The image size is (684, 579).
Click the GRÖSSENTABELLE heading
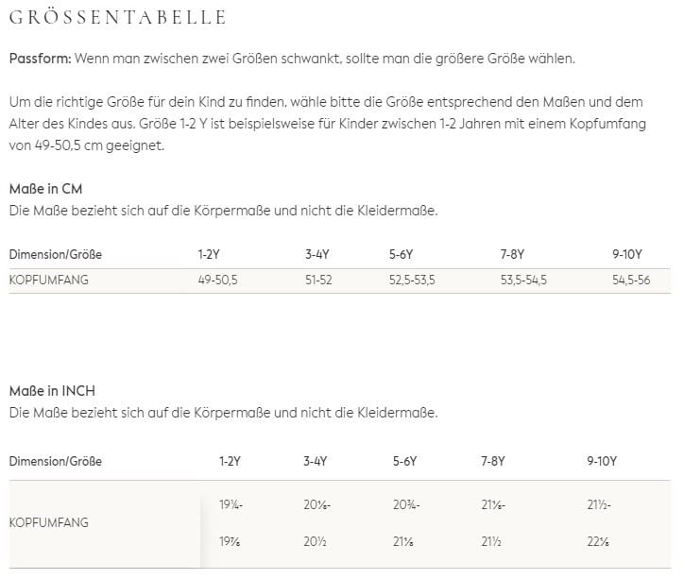117,17
